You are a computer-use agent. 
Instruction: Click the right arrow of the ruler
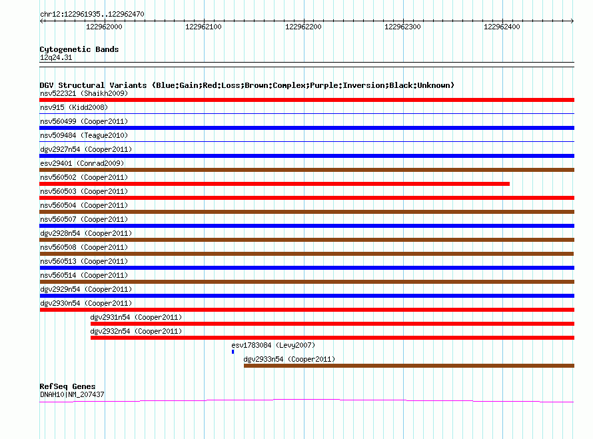[572, 21]
